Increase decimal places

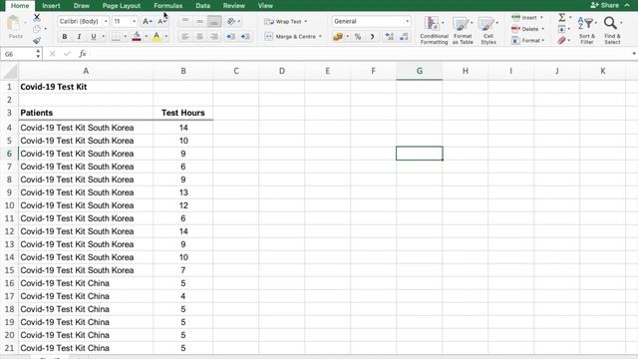pyautogui.click(x=390, y=37)
